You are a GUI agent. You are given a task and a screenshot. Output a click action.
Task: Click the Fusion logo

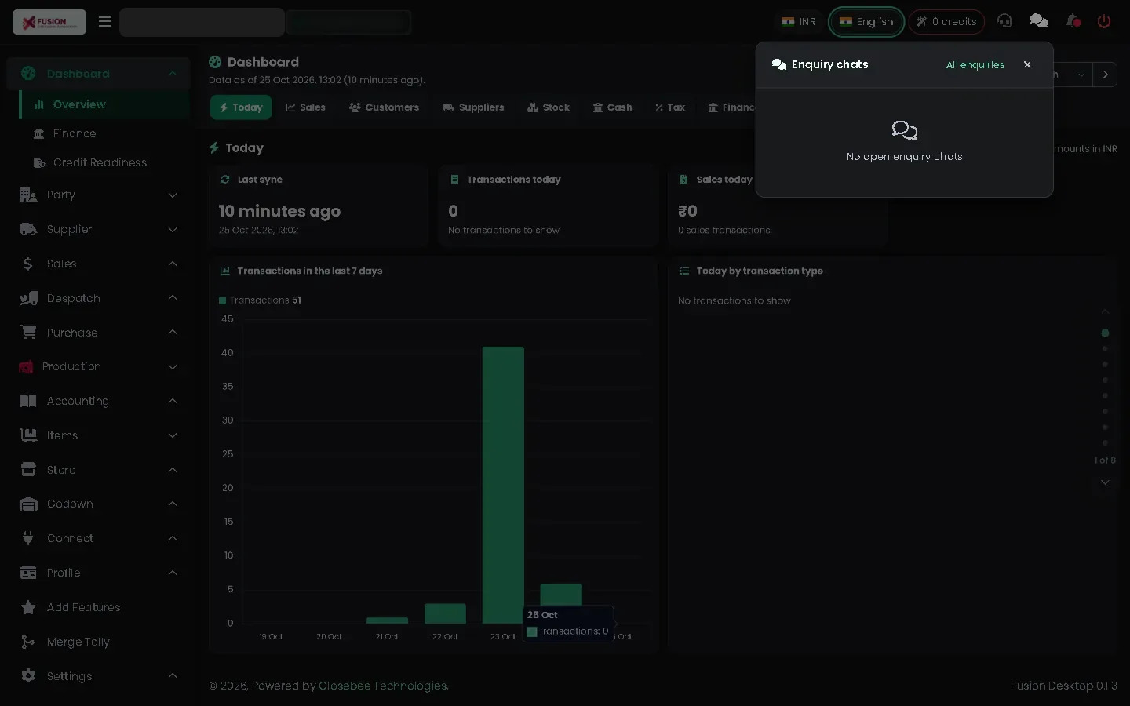(x=49, y=22)
